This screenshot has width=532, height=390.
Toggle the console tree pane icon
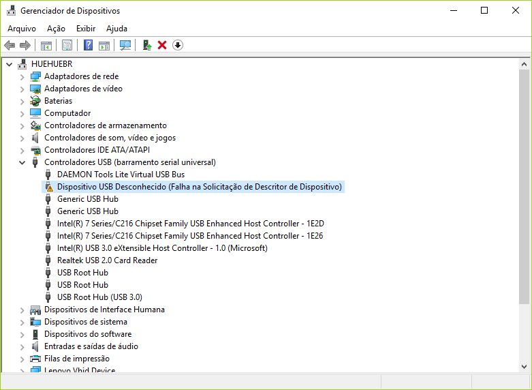pyautogui.click(x=46, y=45)
